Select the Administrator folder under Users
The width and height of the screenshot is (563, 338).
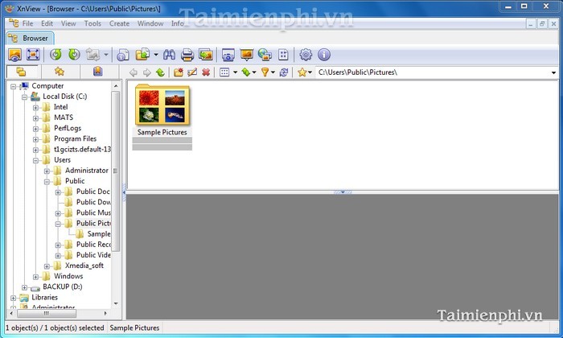pos(87,171)
